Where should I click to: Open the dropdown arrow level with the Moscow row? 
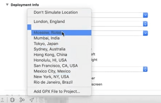(x=145, y=33)
